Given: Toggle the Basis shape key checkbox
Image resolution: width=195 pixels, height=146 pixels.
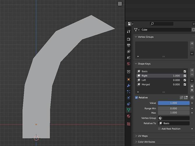Looking at the screenshot, I should tap(185, 71).
